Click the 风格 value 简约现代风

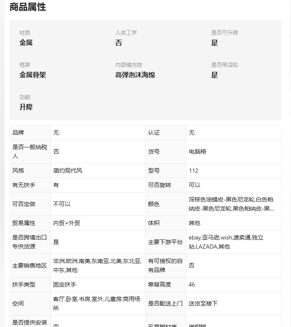(68, 171)
